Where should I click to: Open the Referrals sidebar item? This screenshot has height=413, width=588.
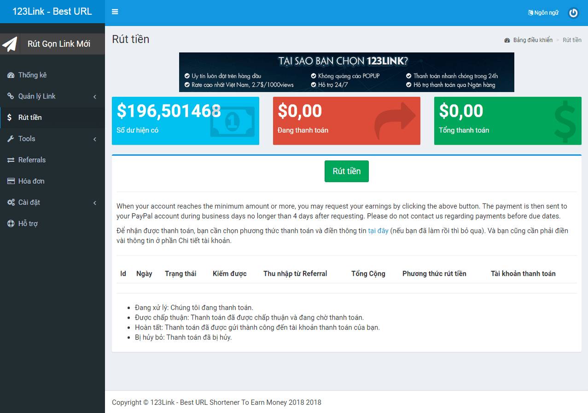point(52,160)
